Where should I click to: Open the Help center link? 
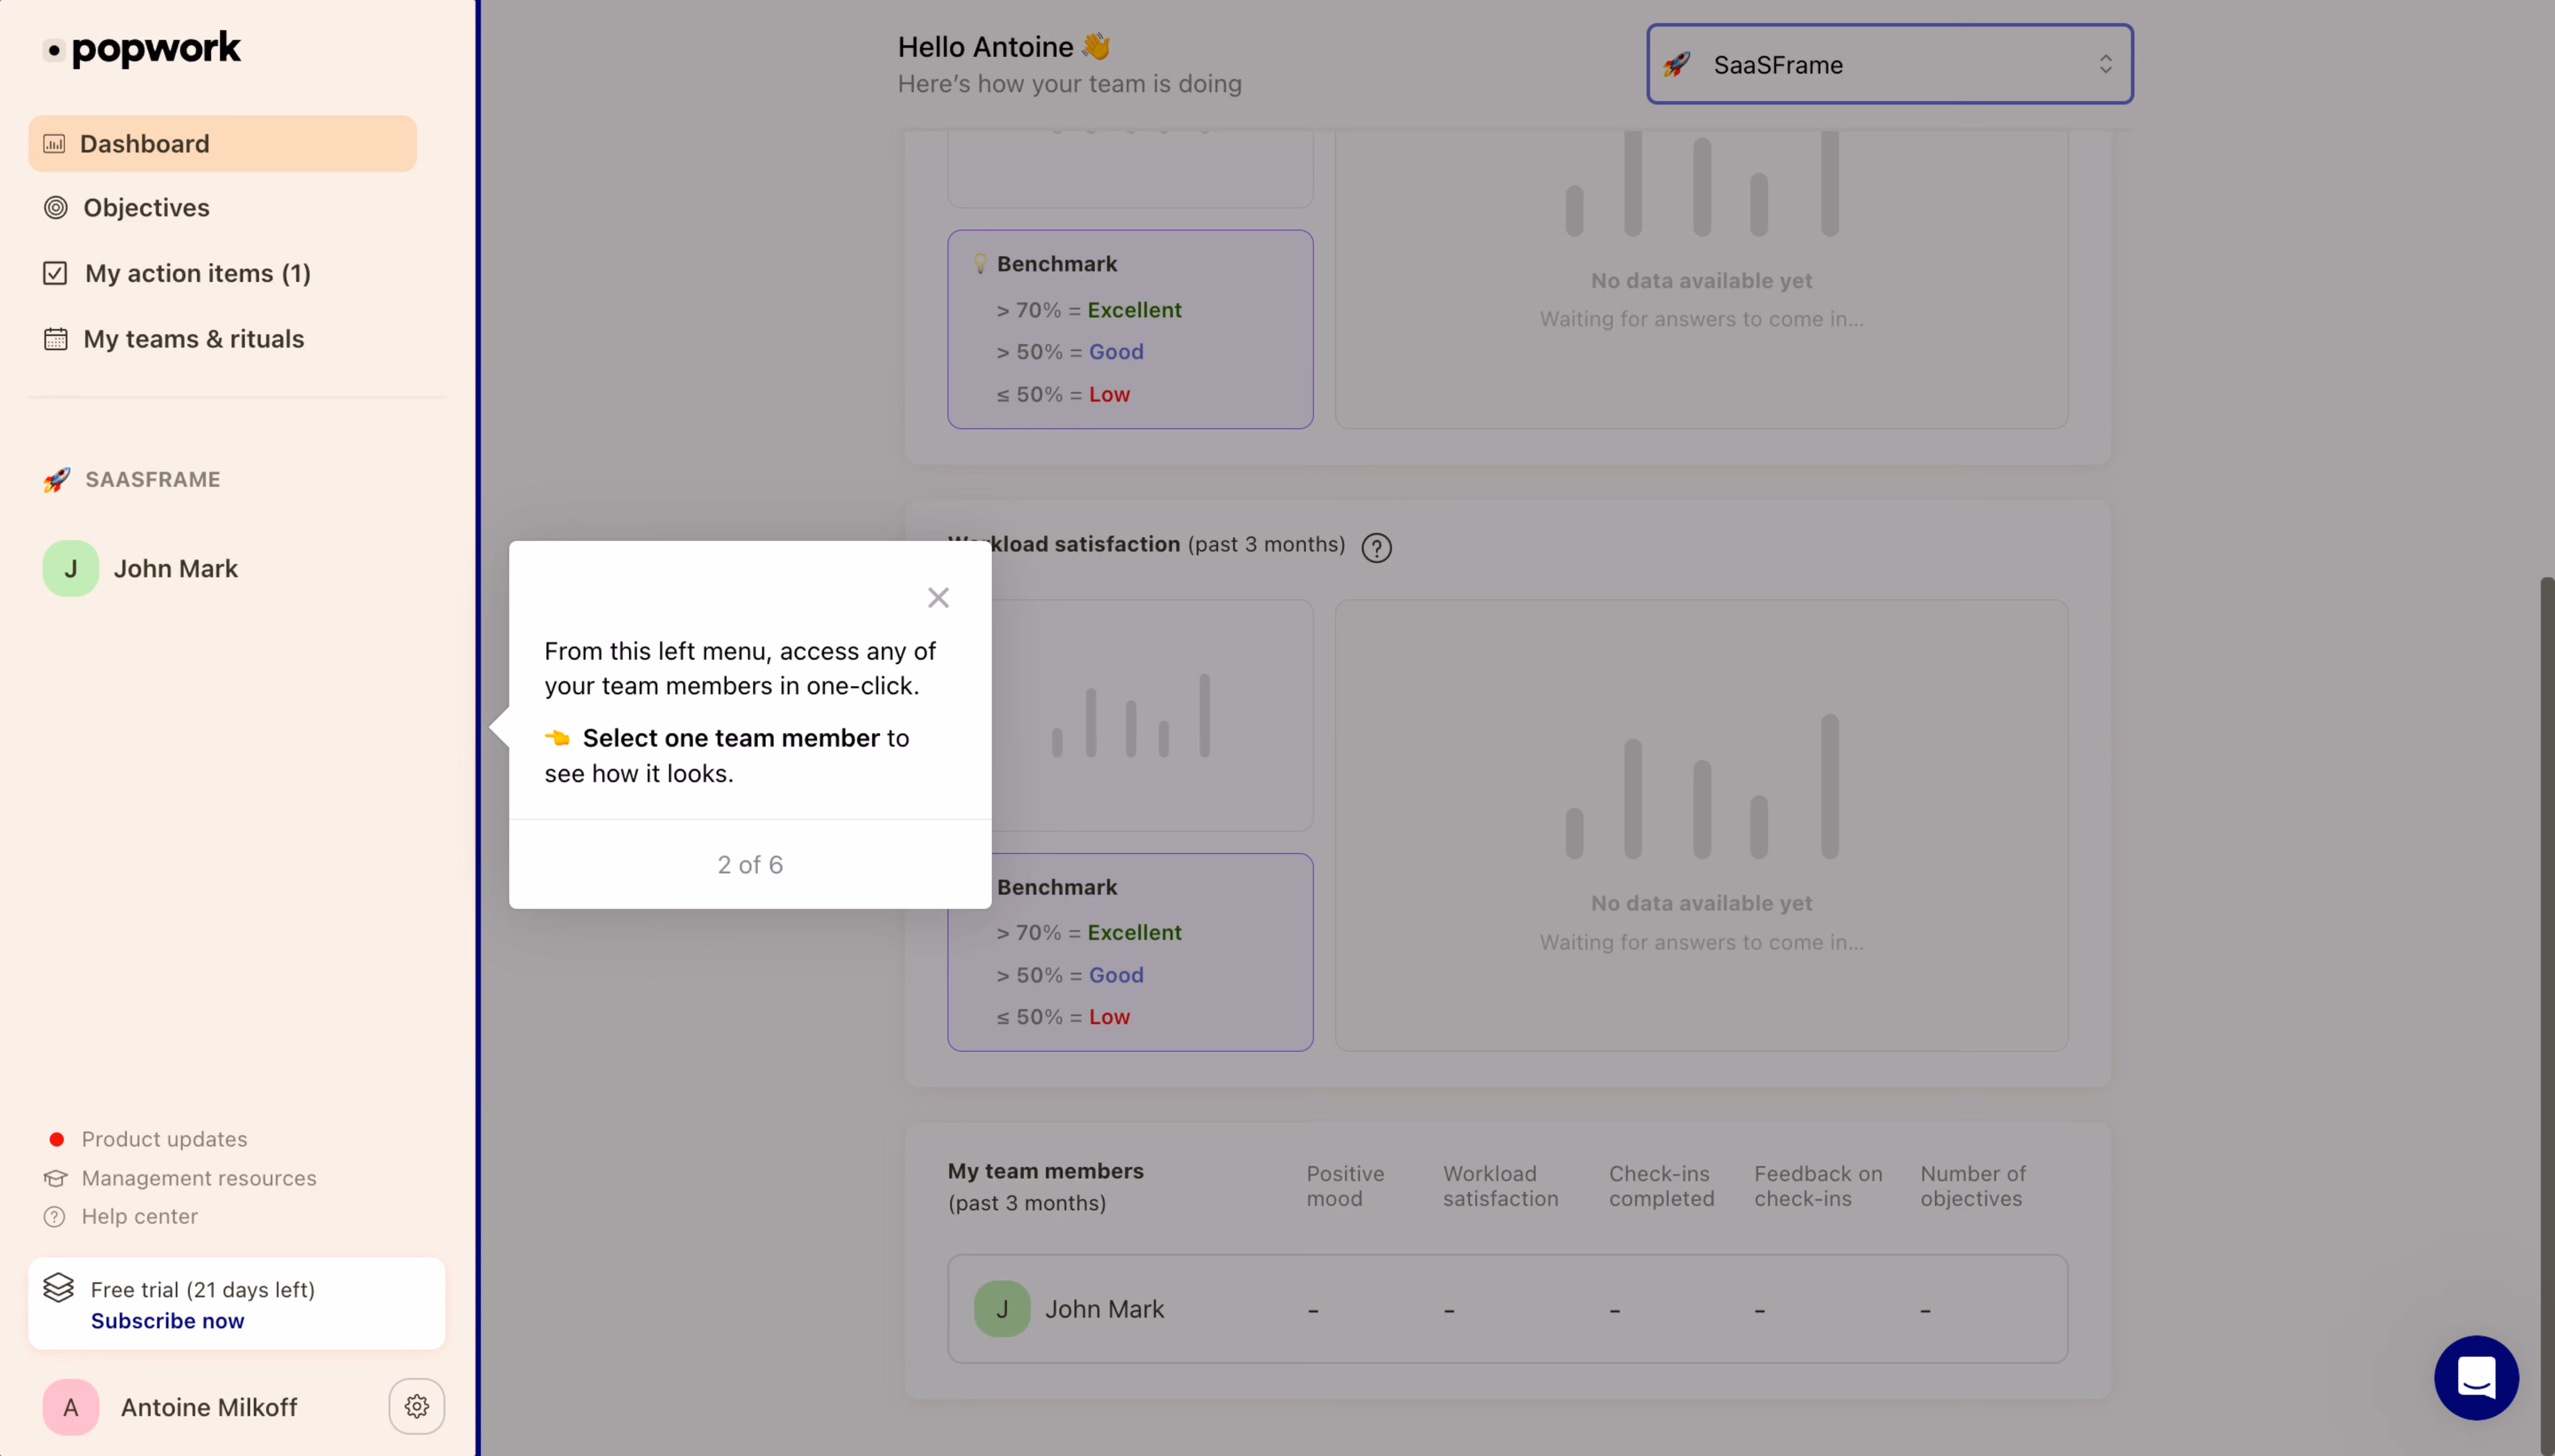click(139, 1216)
